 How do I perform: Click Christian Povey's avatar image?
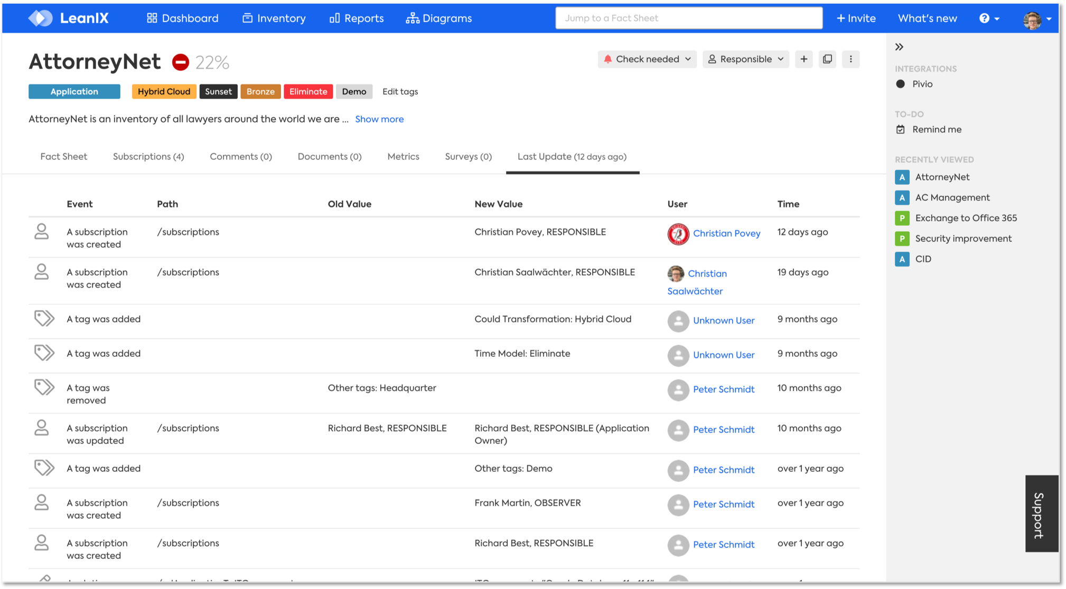click(678, 234)
